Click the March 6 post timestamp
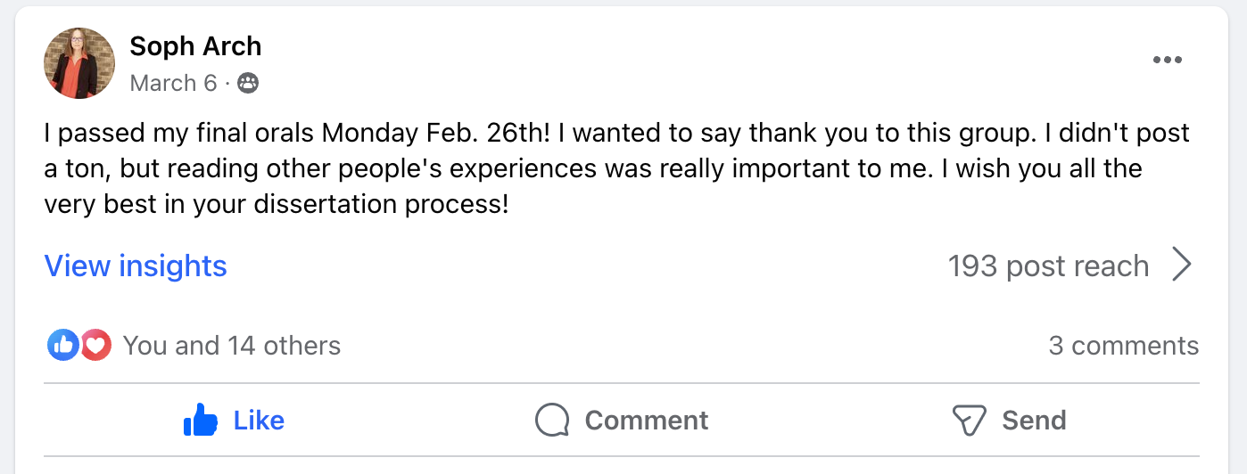1247x474 pixels. tap(173, 84)
